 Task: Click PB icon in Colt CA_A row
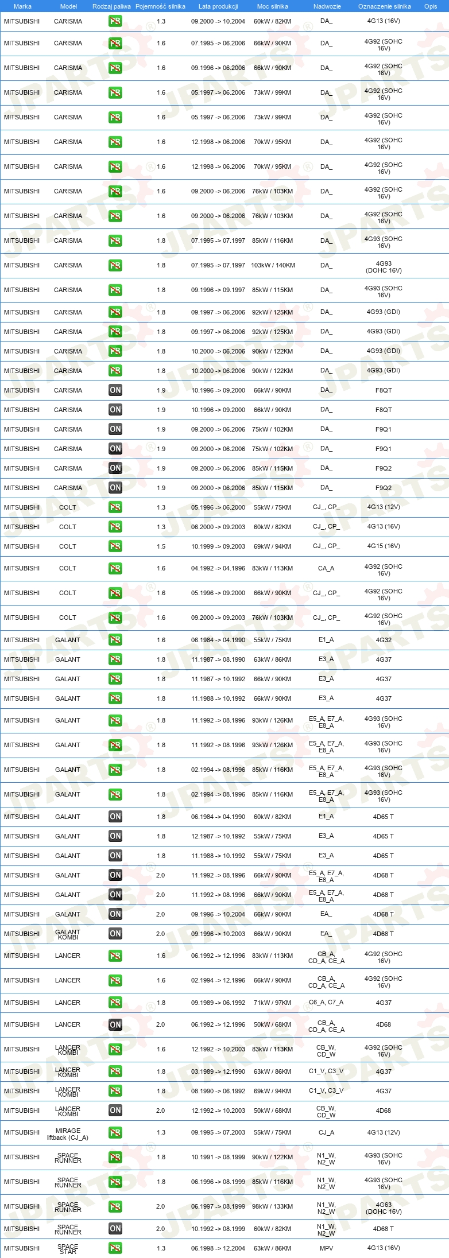[x=115, y=569]
